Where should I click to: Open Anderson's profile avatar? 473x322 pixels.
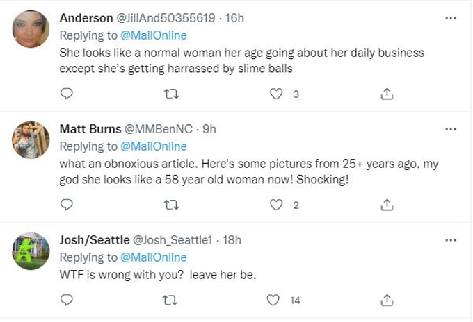pos(31,29)
